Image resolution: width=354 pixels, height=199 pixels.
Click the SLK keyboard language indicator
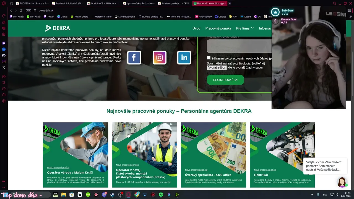(x=325, y=195)
